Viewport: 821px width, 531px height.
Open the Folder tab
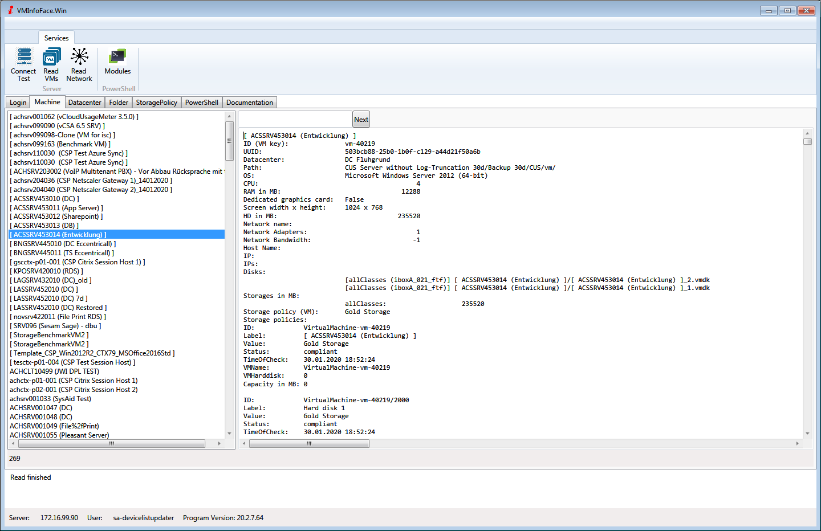[119, 103]
